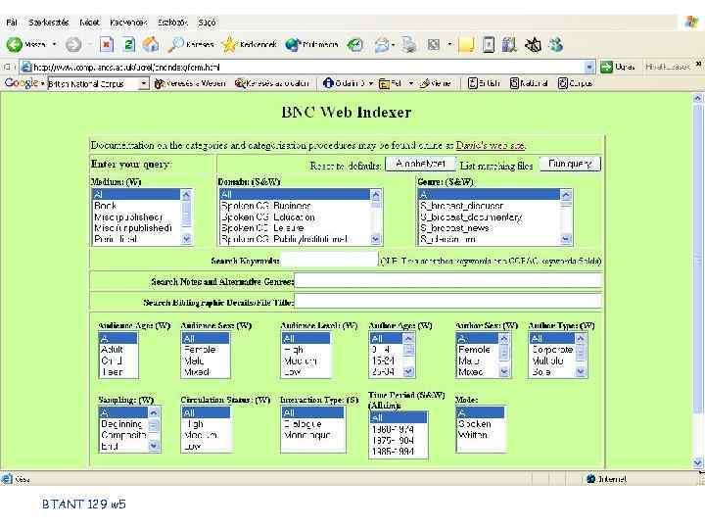
Task: Select Female in Audience Sex list
Action: coord(206,349)
